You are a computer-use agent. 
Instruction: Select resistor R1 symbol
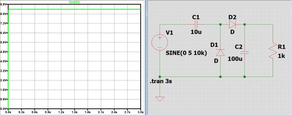click(x=273, y=51)
